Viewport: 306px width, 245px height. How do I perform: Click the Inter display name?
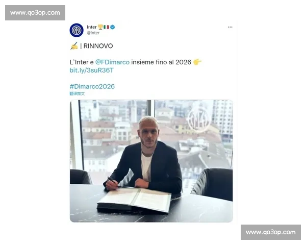[x=92, y=27]
